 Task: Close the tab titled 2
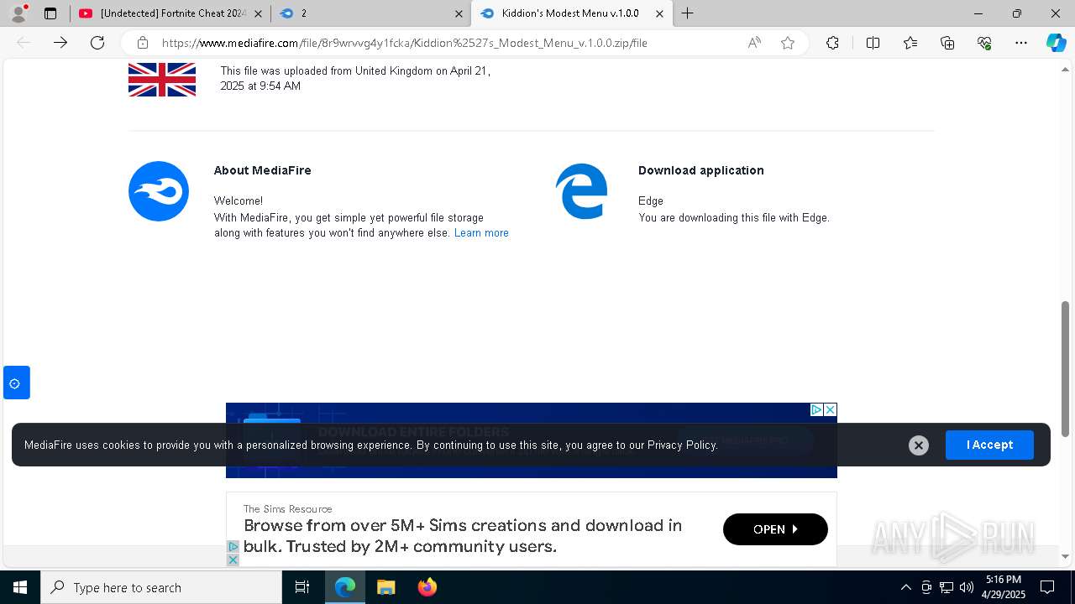tap(459, 13)
